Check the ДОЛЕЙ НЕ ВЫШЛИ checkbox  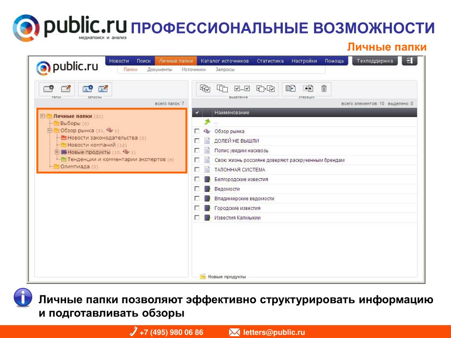click(197, 141)
